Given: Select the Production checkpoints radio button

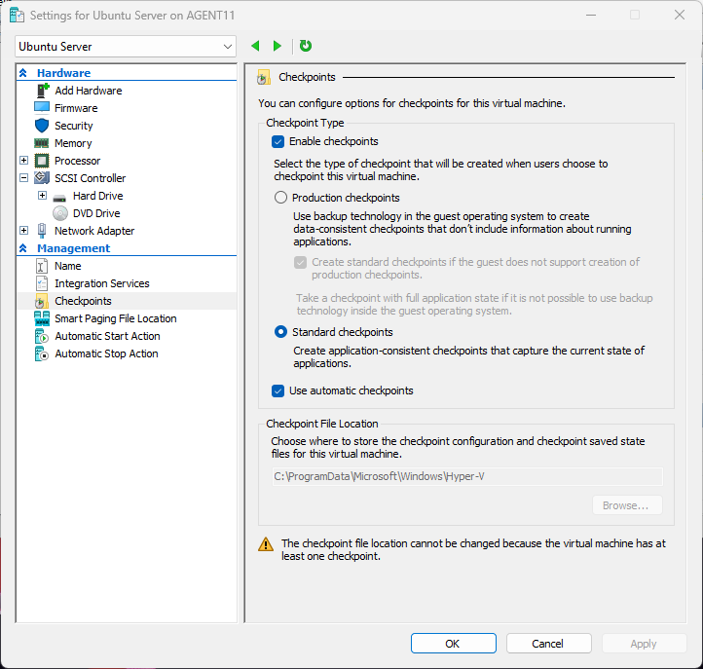Looking at the screenshot, I should (280, 198).
